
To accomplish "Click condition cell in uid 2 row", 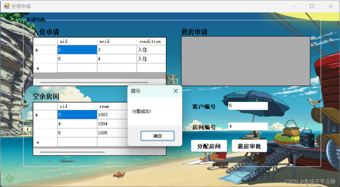I will [151, 50].
